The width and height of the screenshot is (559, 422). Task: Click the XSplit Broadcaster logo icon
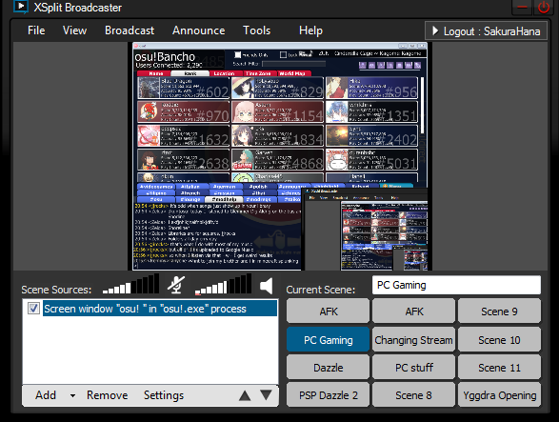coord(21,7)
